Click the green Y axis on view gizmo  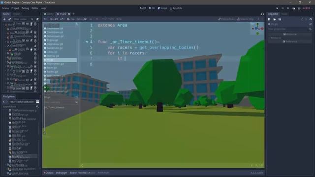pos(257,25)
